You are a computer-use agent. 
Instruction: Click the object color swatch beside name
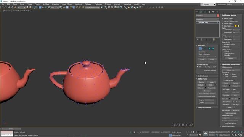218,16
